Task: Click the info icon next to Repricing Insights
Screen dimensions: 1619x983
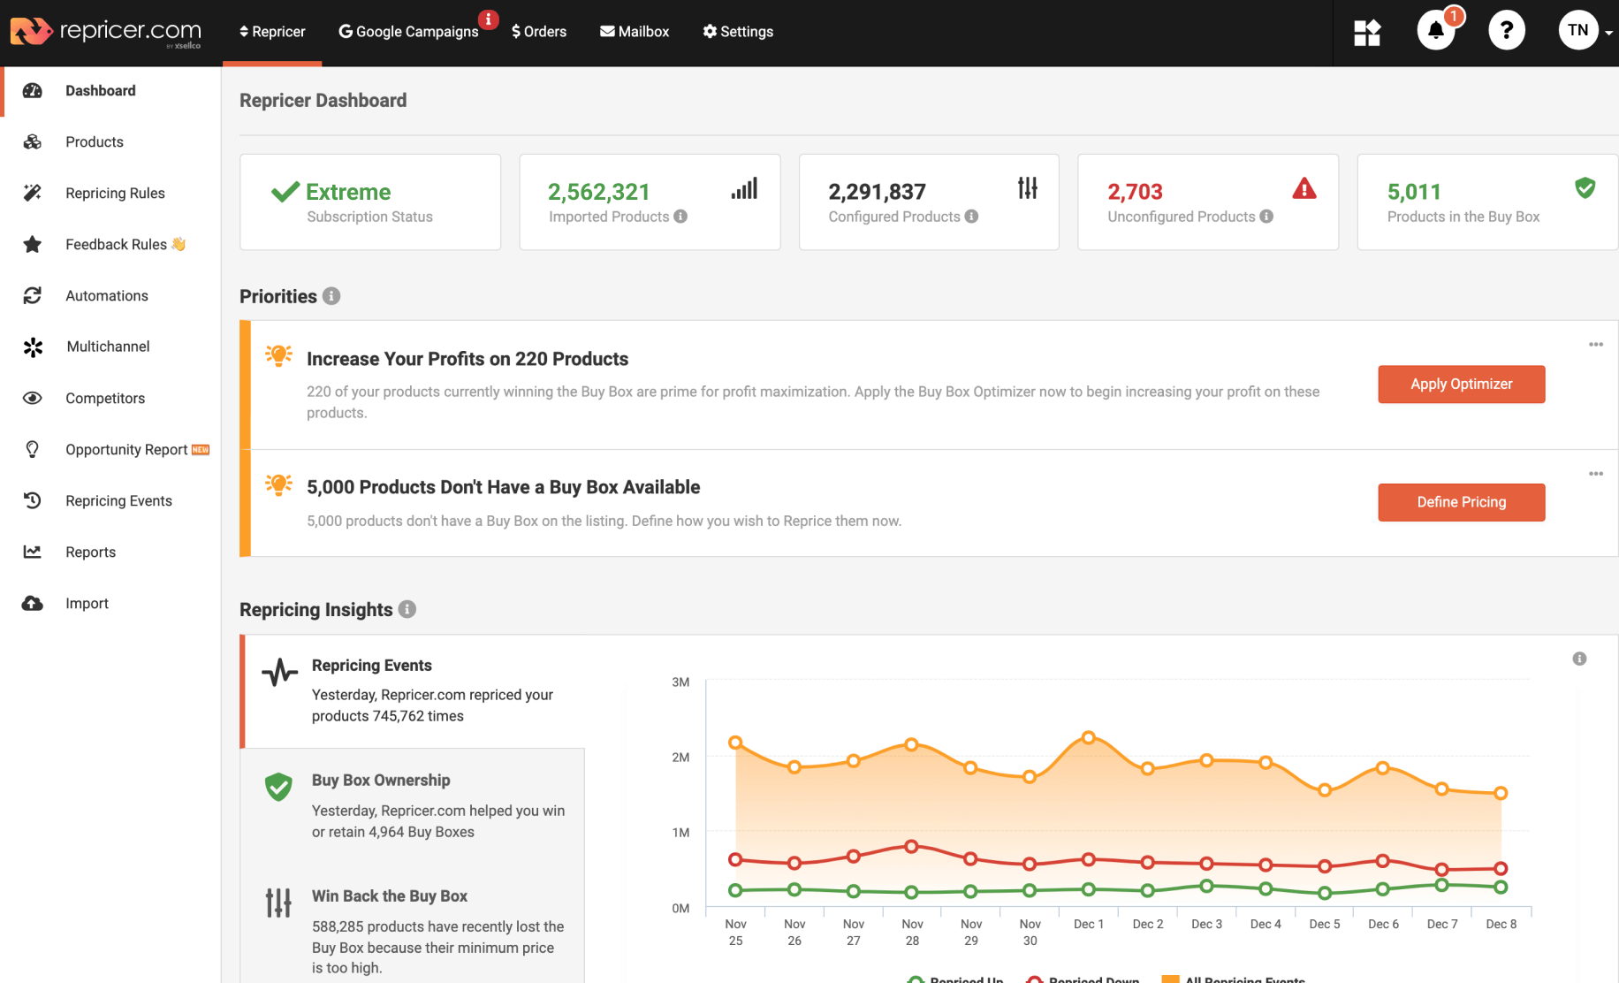Action: pyautogui.click(x=407, y=609)
